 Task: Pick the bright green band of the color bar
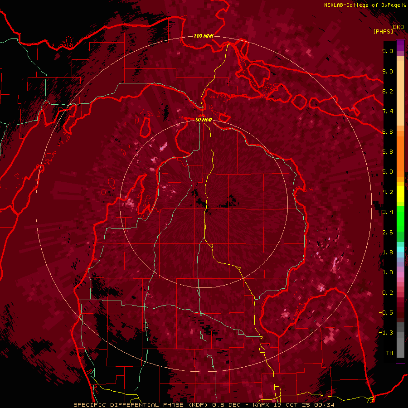point(400,219)
